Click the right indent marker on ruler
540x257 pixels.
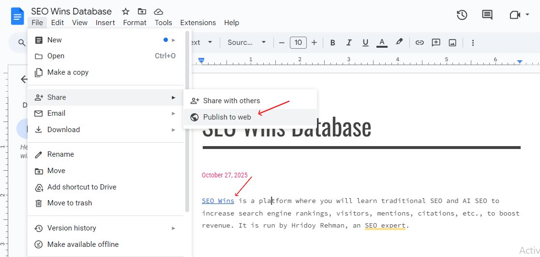point(520,62)
